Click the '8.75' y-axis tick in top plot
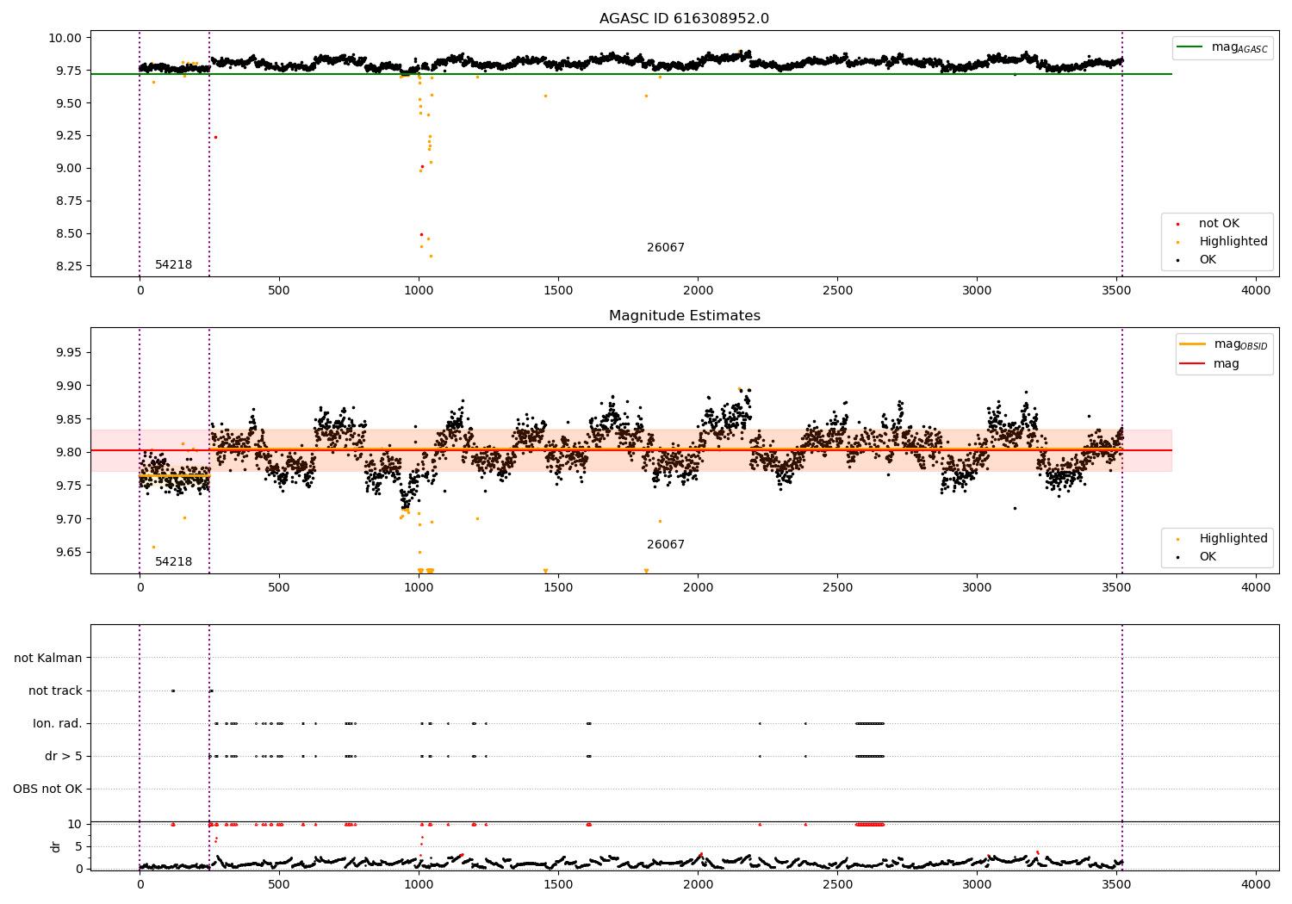Image resolution: width=1292 pixels, height=904 pixels. pos(69,201)
